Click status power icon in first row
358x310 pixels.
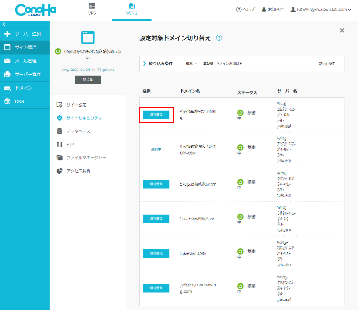[x=240, y=113]
